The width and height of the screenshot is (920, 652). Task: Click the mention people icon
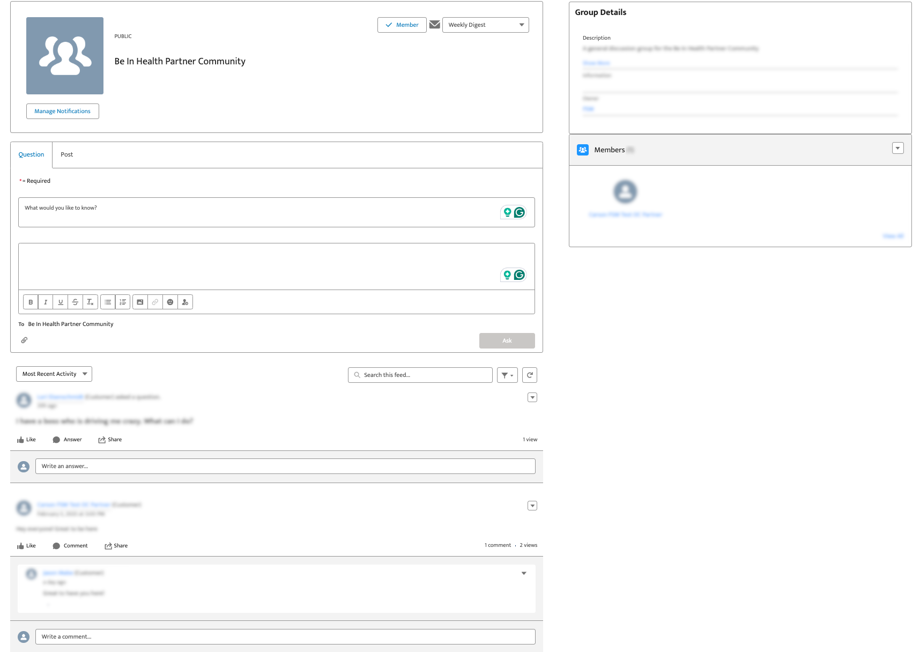pyautogui.click(x=185, y=302)
